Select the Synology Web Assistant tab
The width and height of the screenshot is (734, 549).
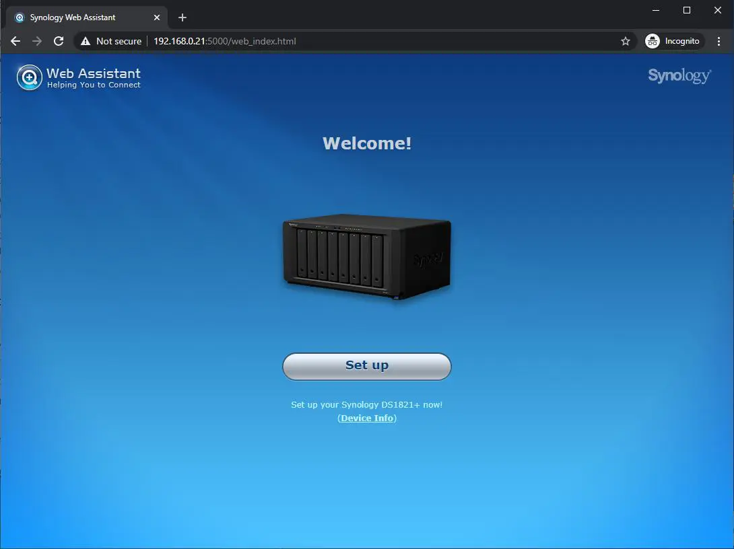pos(87,17)
